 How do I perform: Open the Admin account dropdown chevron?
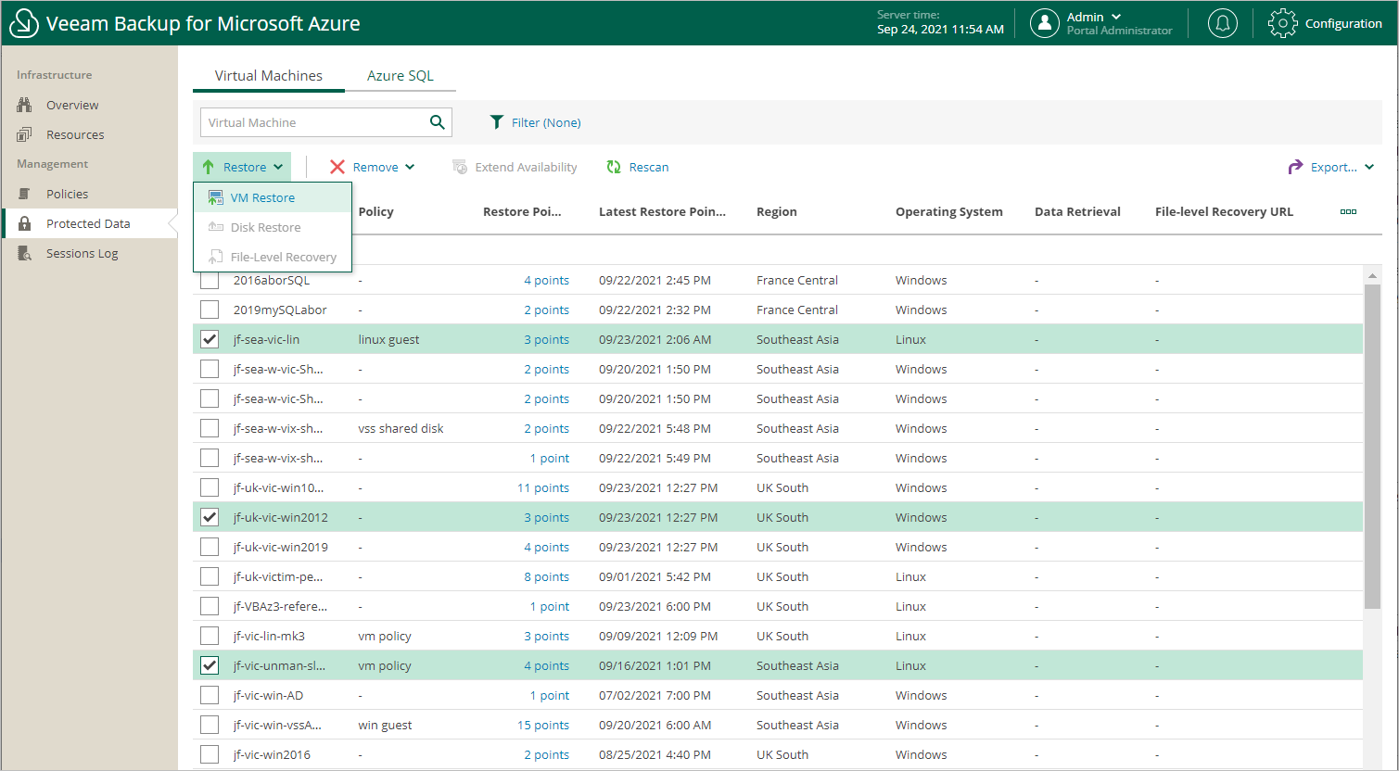(1116, 17)
